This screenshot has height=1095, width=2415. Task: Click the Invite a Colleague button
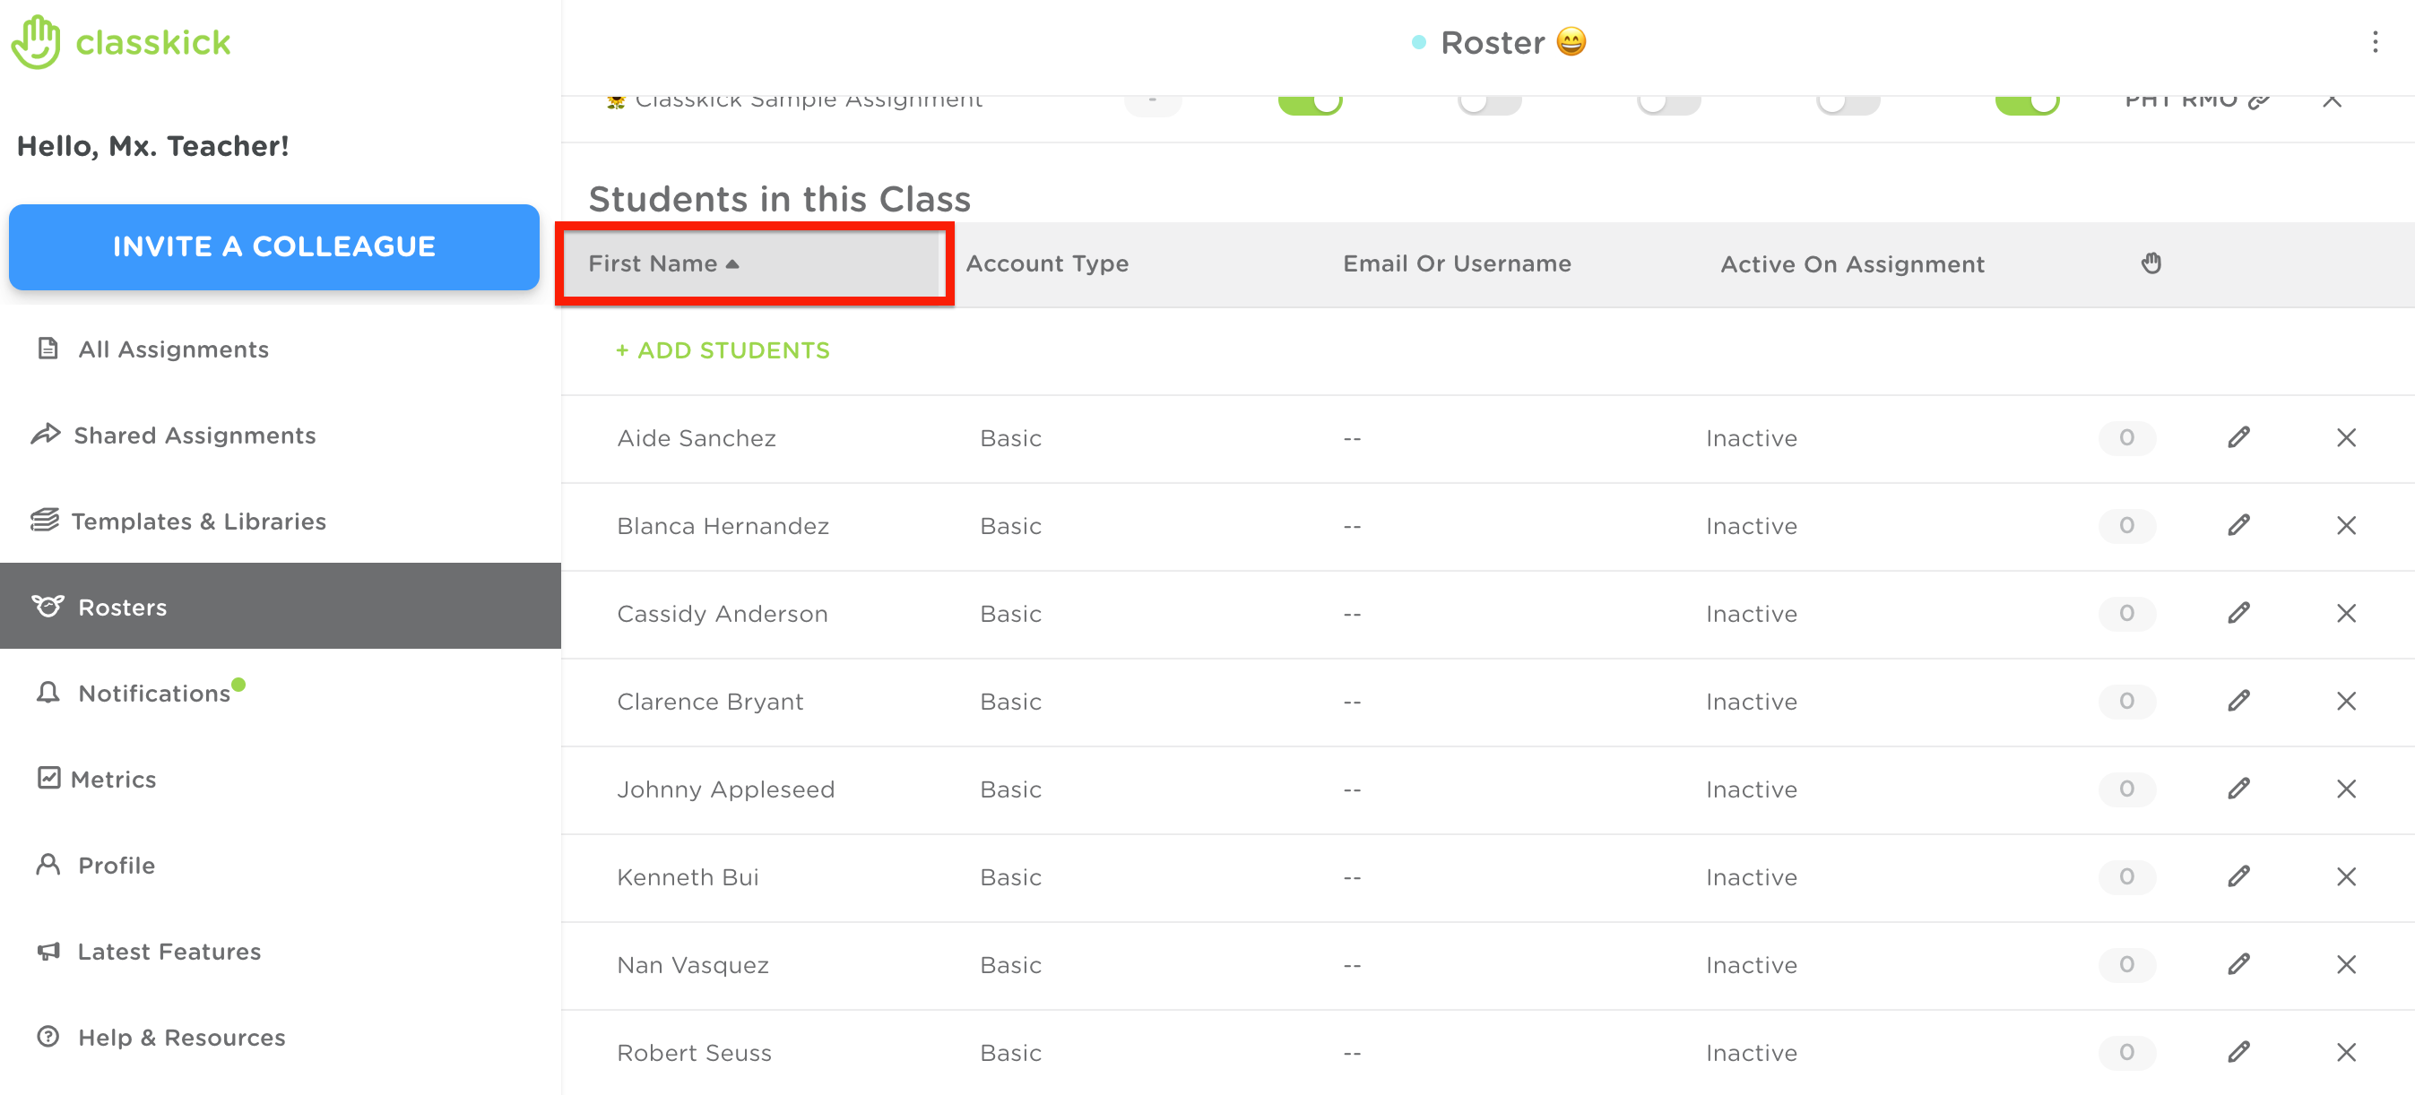tap(273, 246)
